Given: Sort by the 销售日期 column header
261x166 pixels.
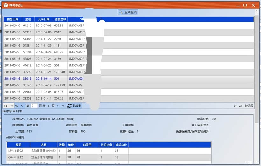Looking at the screenshot, I should tap(12, 19).
